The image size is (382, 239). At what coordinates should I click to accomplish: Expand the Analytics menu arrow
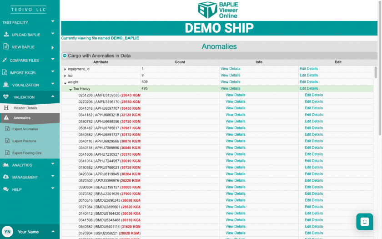coord(53,163)
